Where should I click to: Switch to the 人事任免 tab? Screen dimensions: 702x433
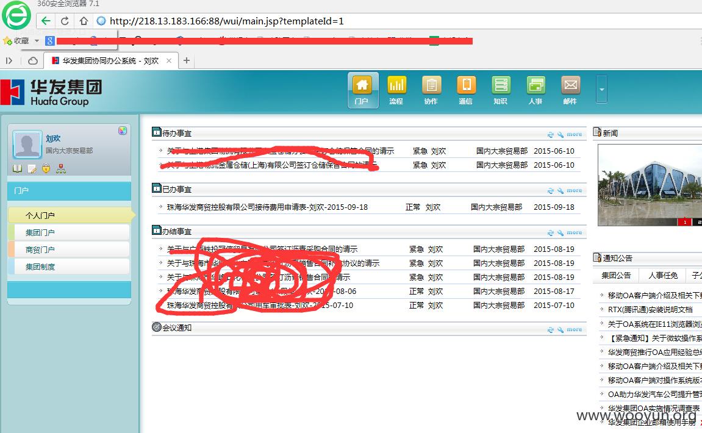coord(663,276)
